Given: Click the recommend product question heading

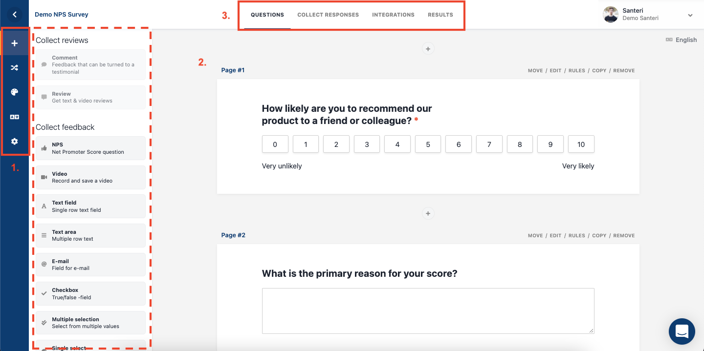Looking at the screenshot, I should click(x=347, y=115).
